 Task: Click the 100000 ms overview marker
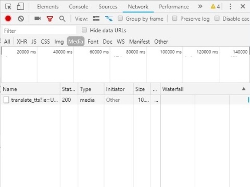click(171, 52)
